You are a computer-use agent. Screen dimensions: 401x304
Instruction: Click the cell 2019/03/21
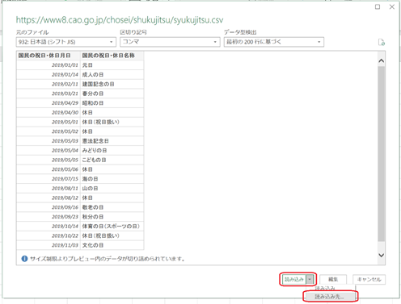(49, 94)
